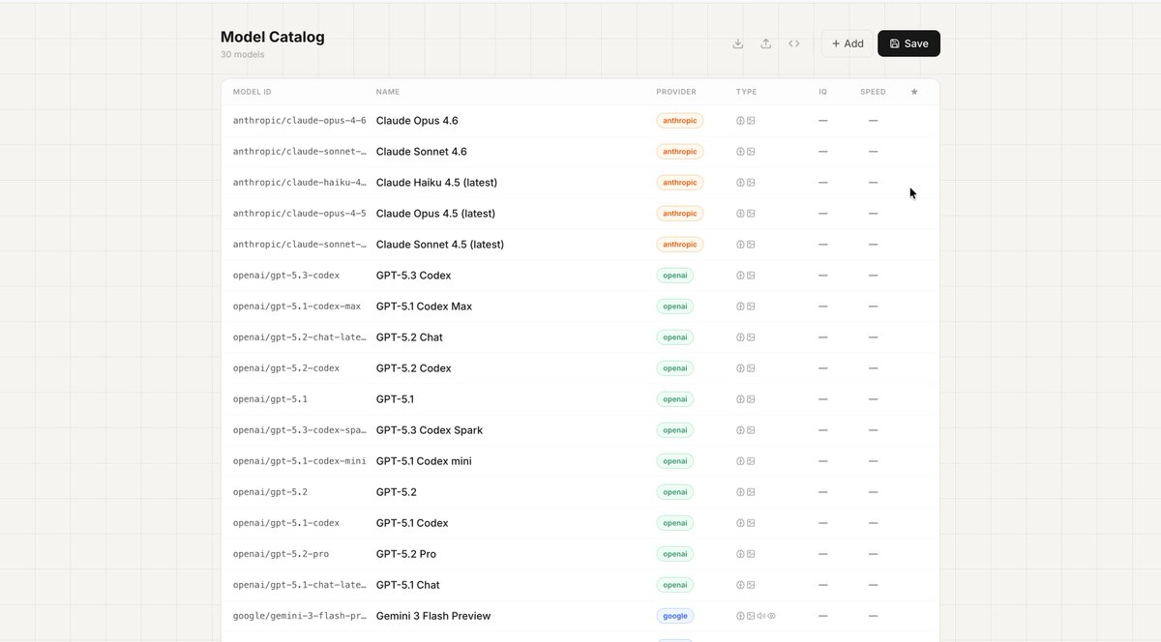1161x642 pixels.
Task: Click brain icon in GPT-5.3 Codex row
Action: click(x=741, y=276)
